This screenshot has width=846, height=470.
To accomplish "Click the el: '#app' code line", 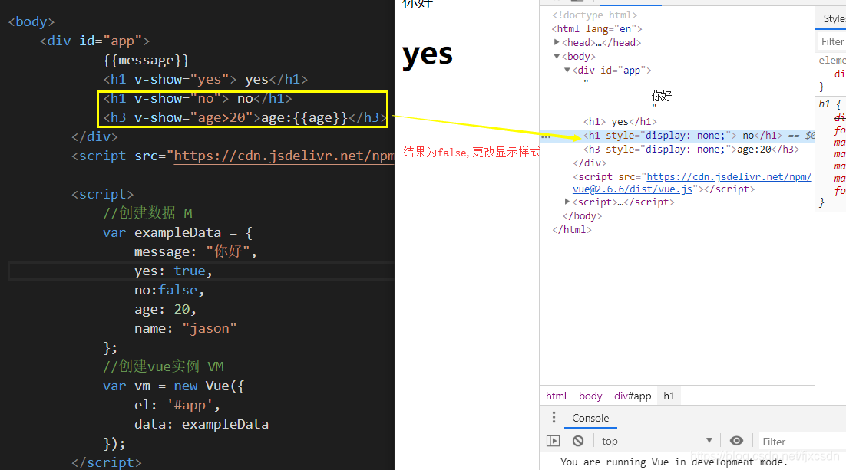I will pyautogui.click(x=177, y=405).
